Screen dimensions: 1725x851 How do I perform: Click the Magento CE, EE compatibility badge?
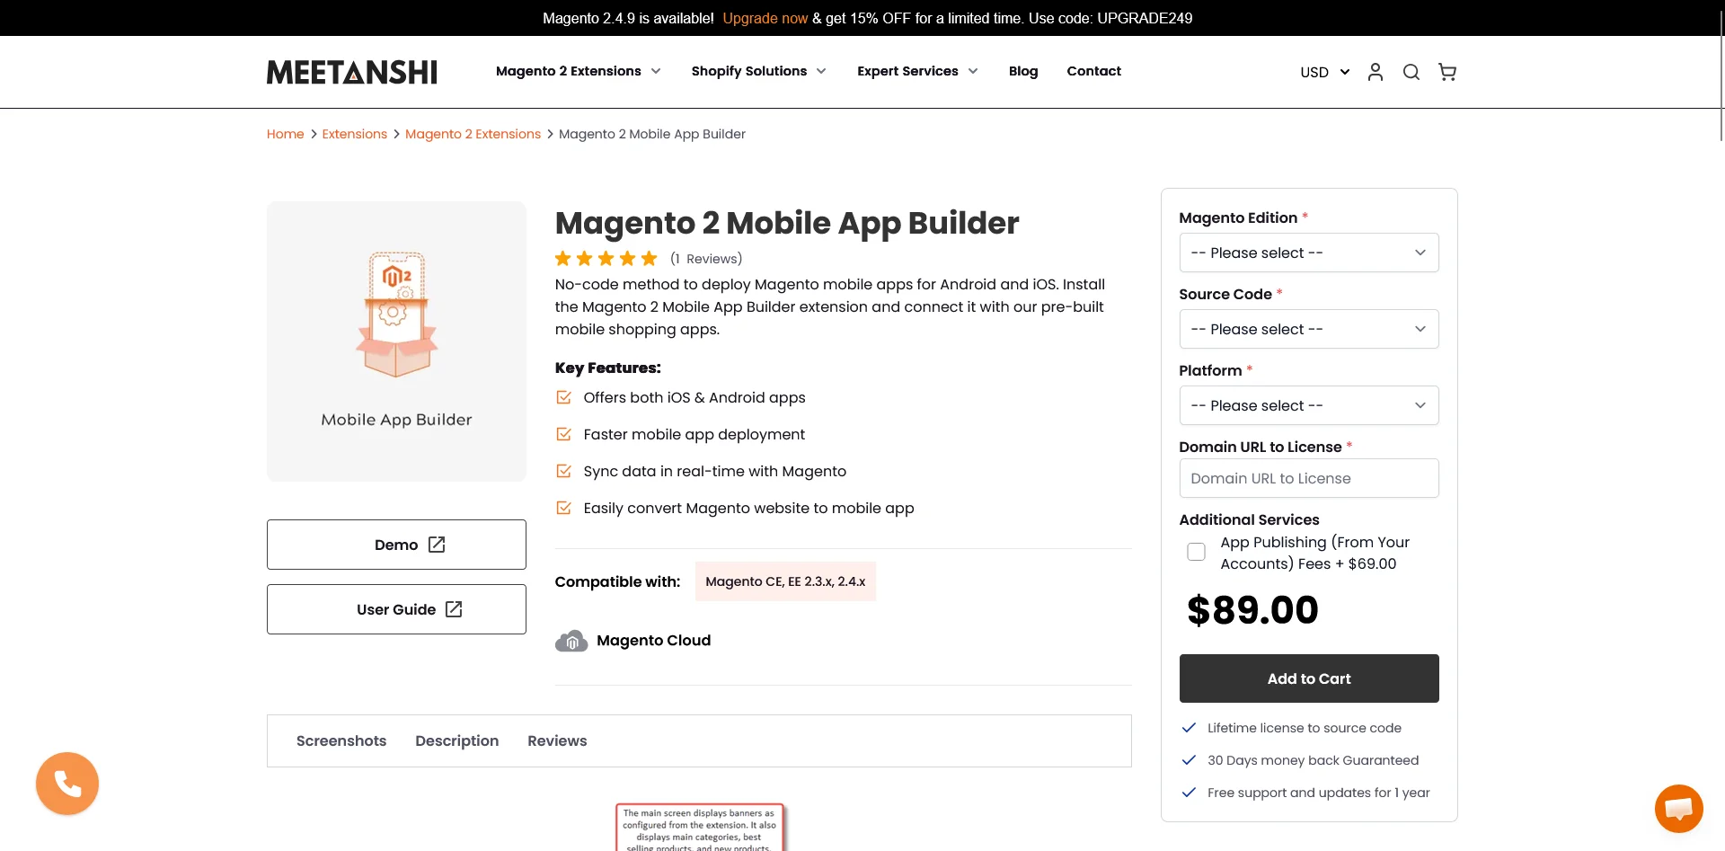coord(785,581)
